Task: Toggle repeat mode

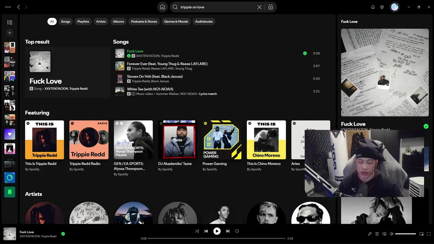Action: click(x=237, y=231)
